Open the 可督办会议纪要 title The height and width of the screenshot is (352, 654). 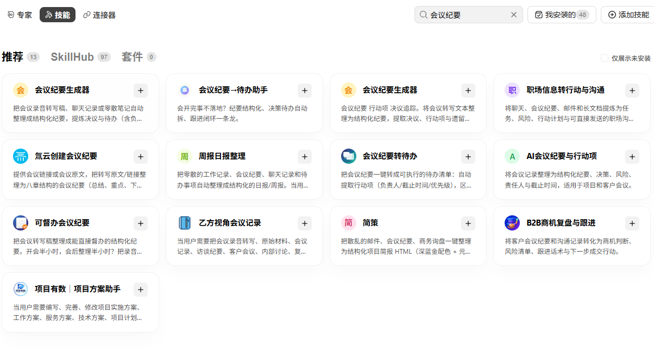(x=62, y=223)
